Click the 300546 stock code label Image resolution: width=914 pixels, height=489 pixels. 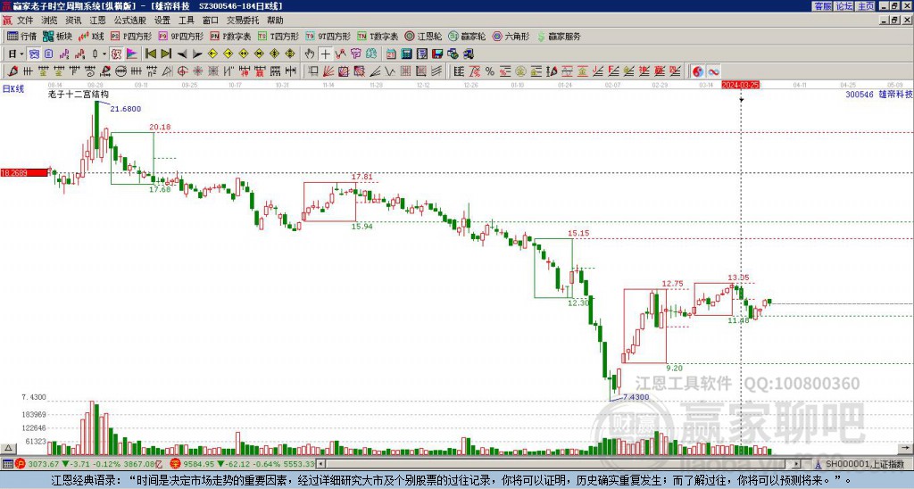[860, 94]
